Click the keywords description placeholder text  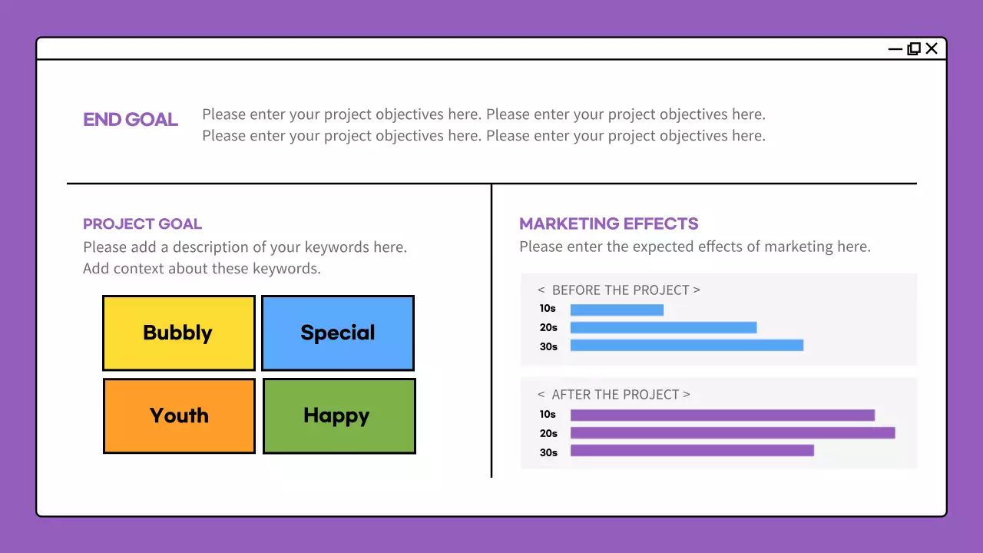(245, 258)
